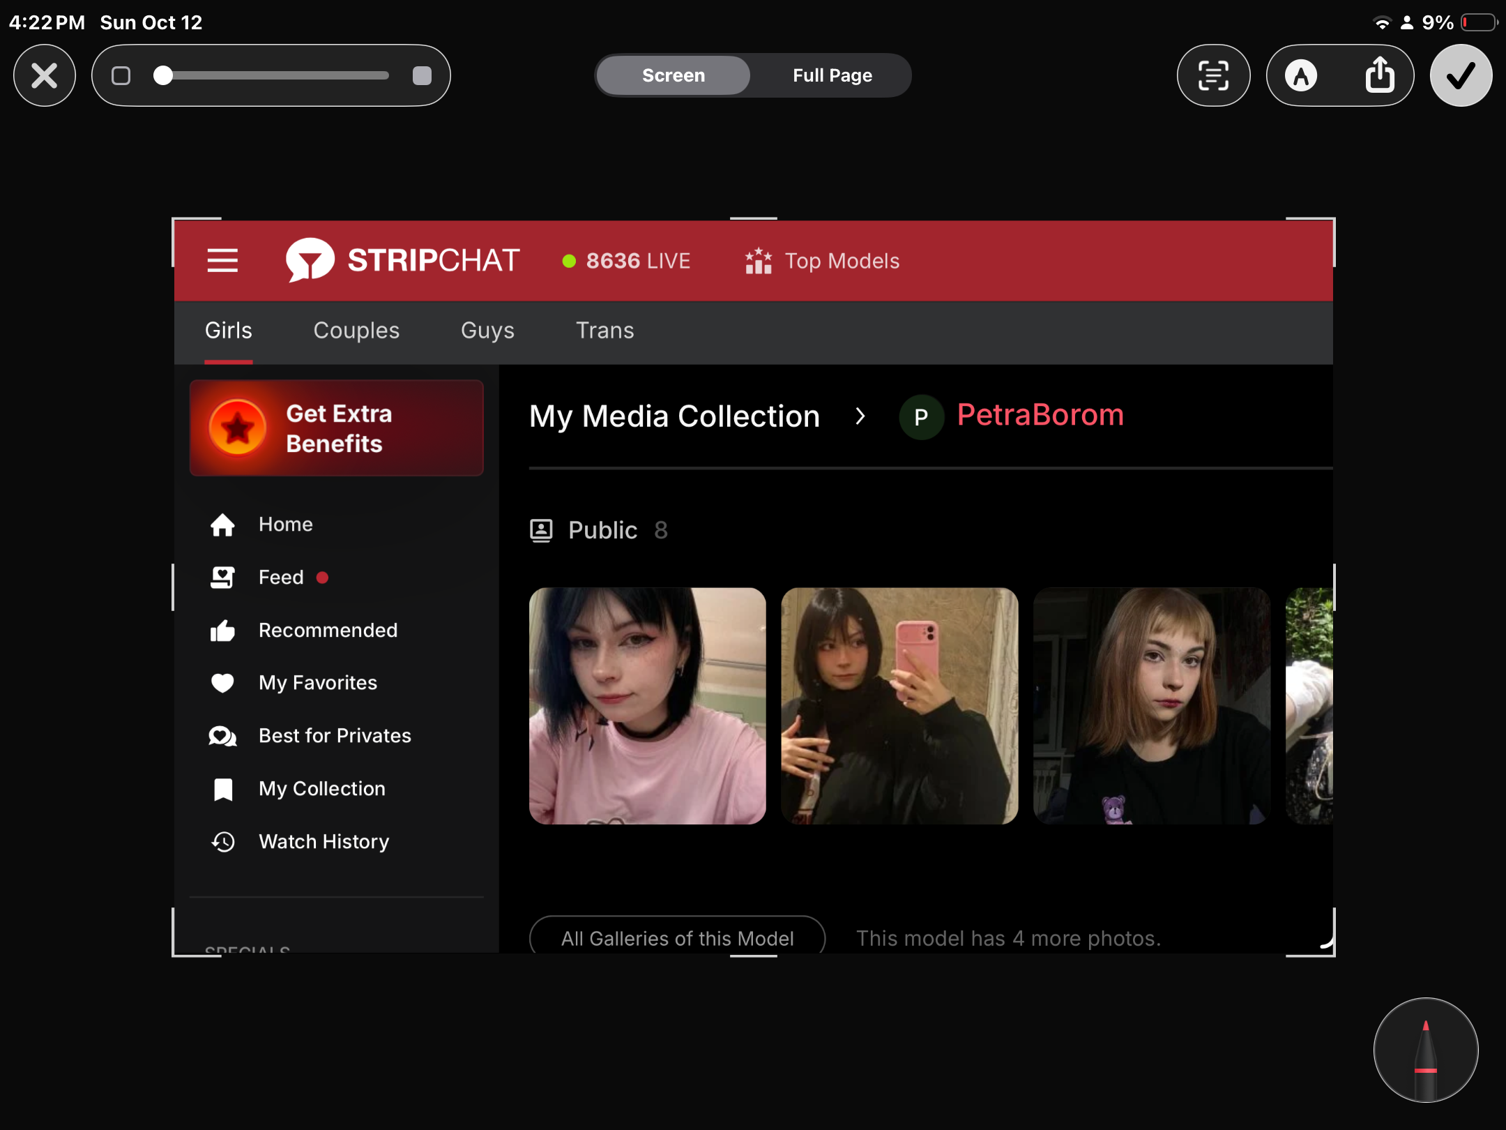
Task: Switch to Full Page capture mode
Action: [832, 75]
